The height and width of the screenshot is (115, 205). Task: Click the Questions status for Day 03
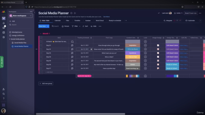tap(133, 53)
